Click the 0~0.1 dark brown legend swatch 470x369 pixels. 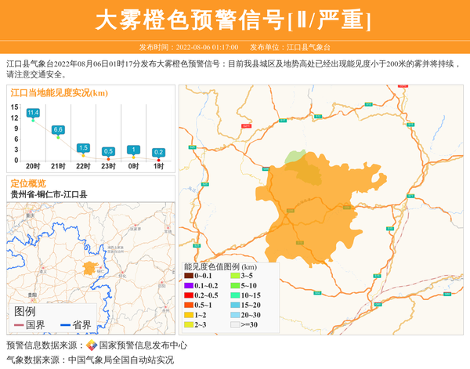(x=189, y=276)
